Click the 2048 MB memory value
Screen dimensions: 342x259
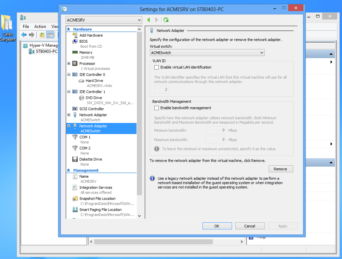tap(87, 57)
